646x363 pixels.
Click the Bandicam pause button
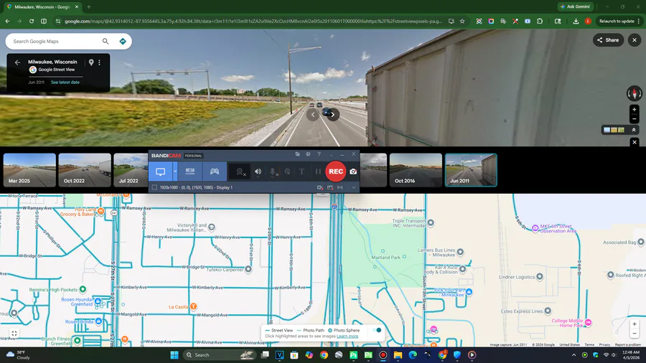(318, 171)
